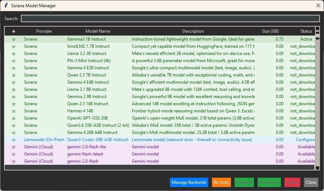Screen dimensions: 324x191
Task: Star the SmolLM2 1.7B Instruct model
Action: [14, 46]
